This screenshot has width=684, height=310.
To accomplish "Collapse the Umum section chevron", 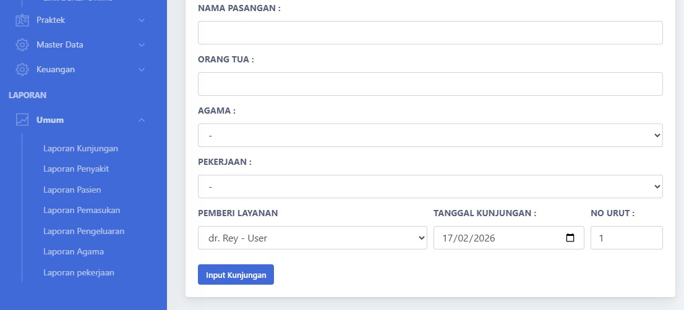I will (x=142, y=120).
